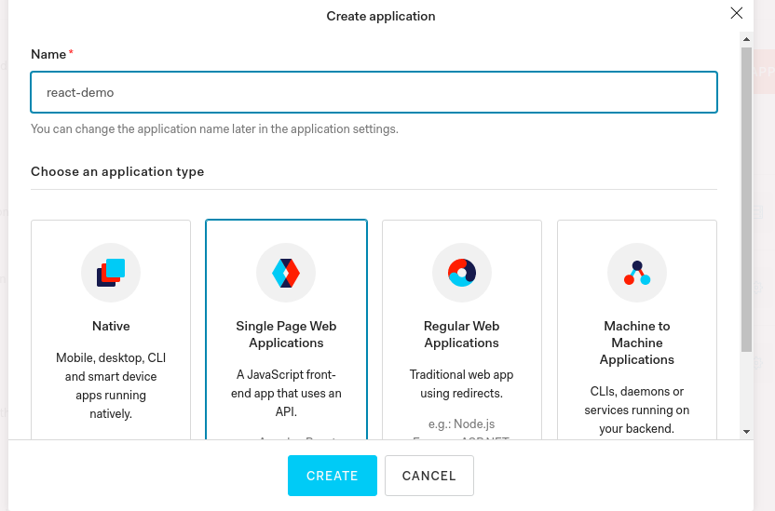Select 'Machine to Machine Applications' title text

pyautogui.click(x=636, y=343)
